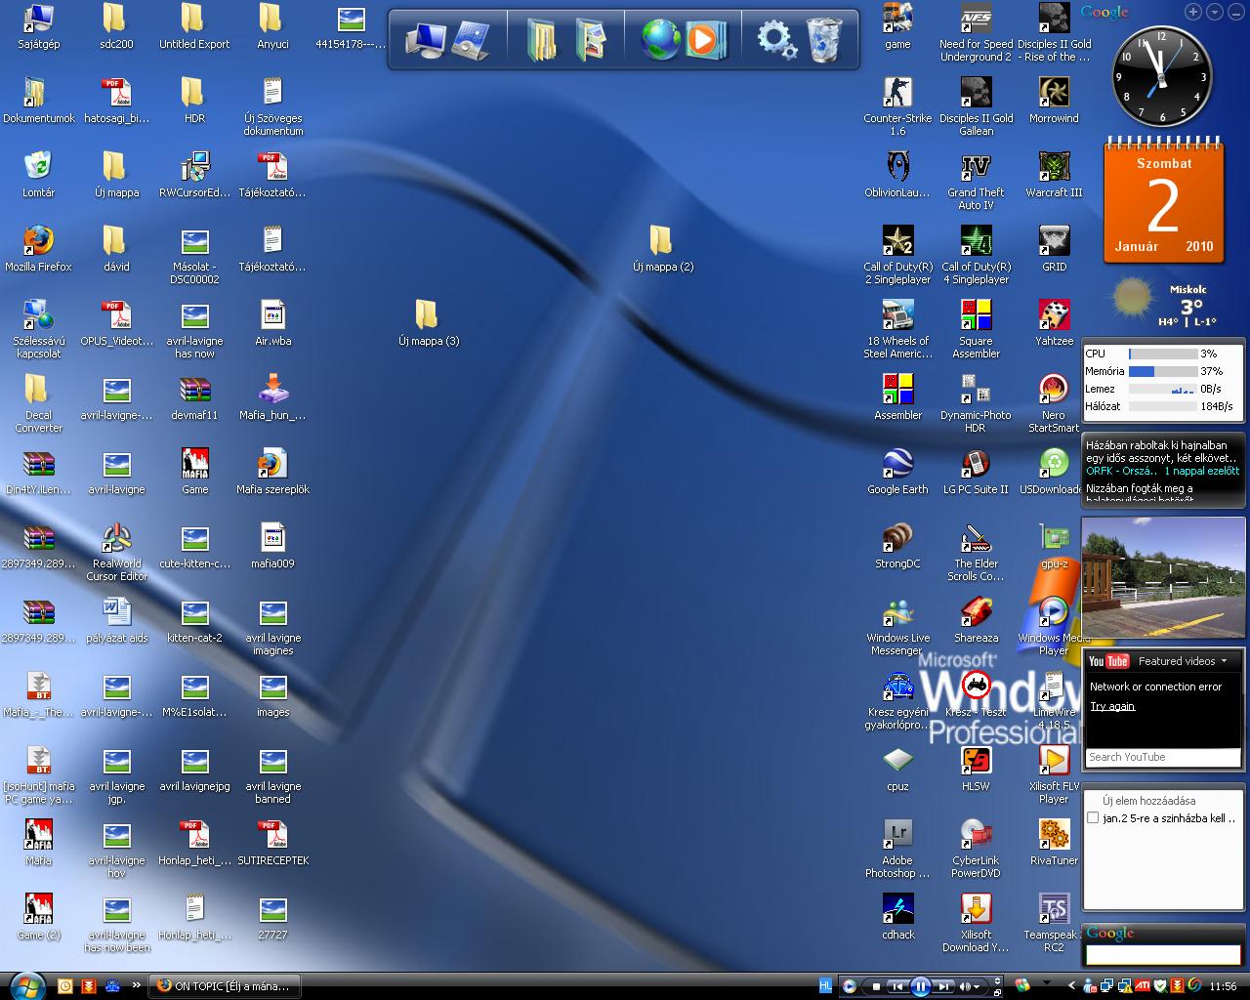Screen dimensions: 1250x1000
Task: Select the Call of Duty 4 Singleplayer icon
Action: [x=976, y=256]
